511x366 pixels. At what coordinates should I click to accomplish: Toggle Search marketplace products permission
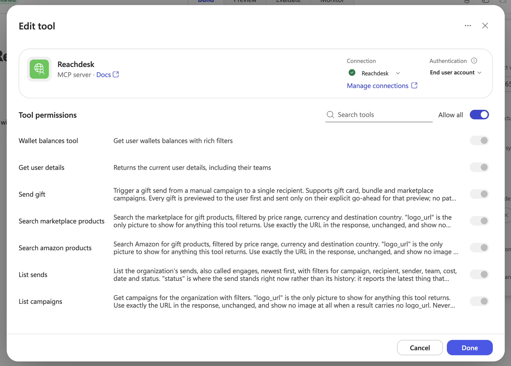click(x=479, y=221)
